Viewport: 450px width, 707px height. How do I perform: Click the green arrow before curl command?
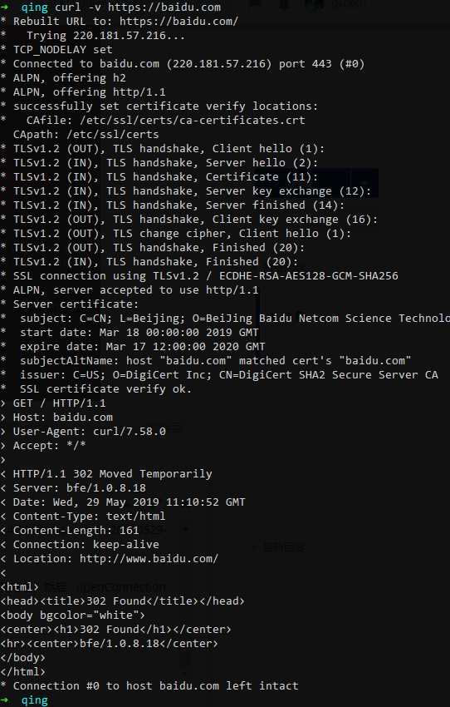point(4,7)
